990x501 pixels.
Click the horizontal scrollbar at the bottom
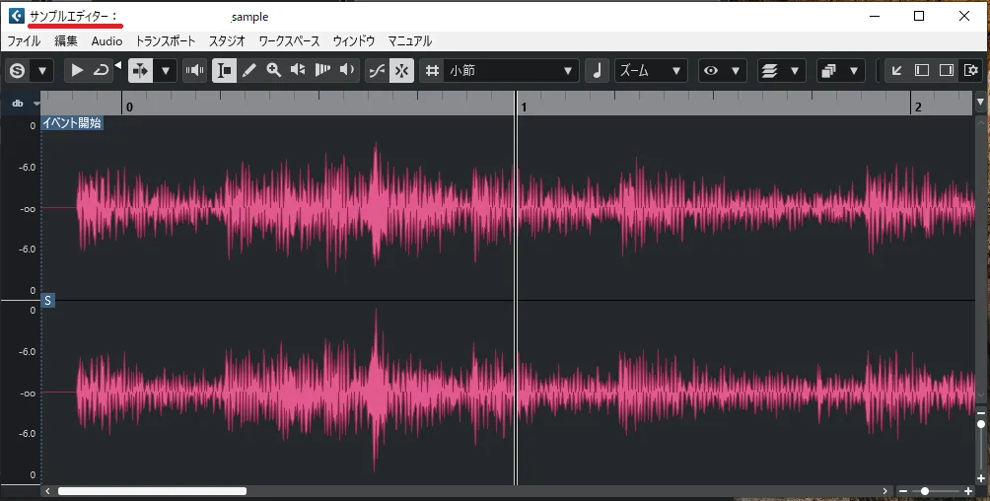pos(152,491)
